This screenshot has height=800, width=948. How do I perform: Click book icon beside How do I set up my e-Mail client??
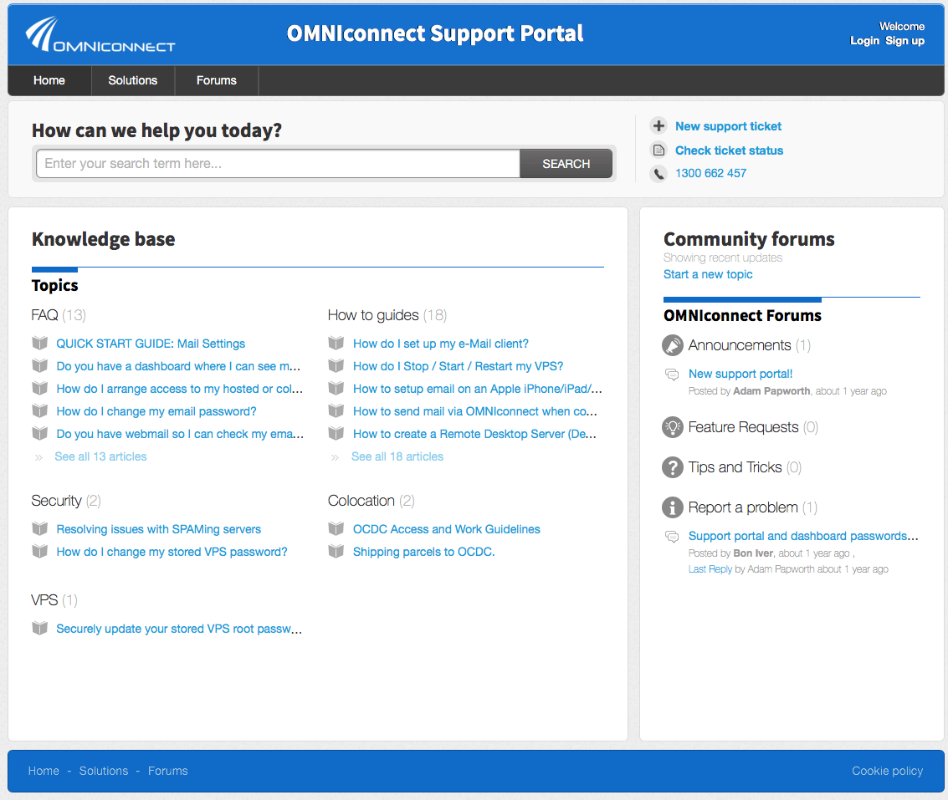(x=336, y=344)
